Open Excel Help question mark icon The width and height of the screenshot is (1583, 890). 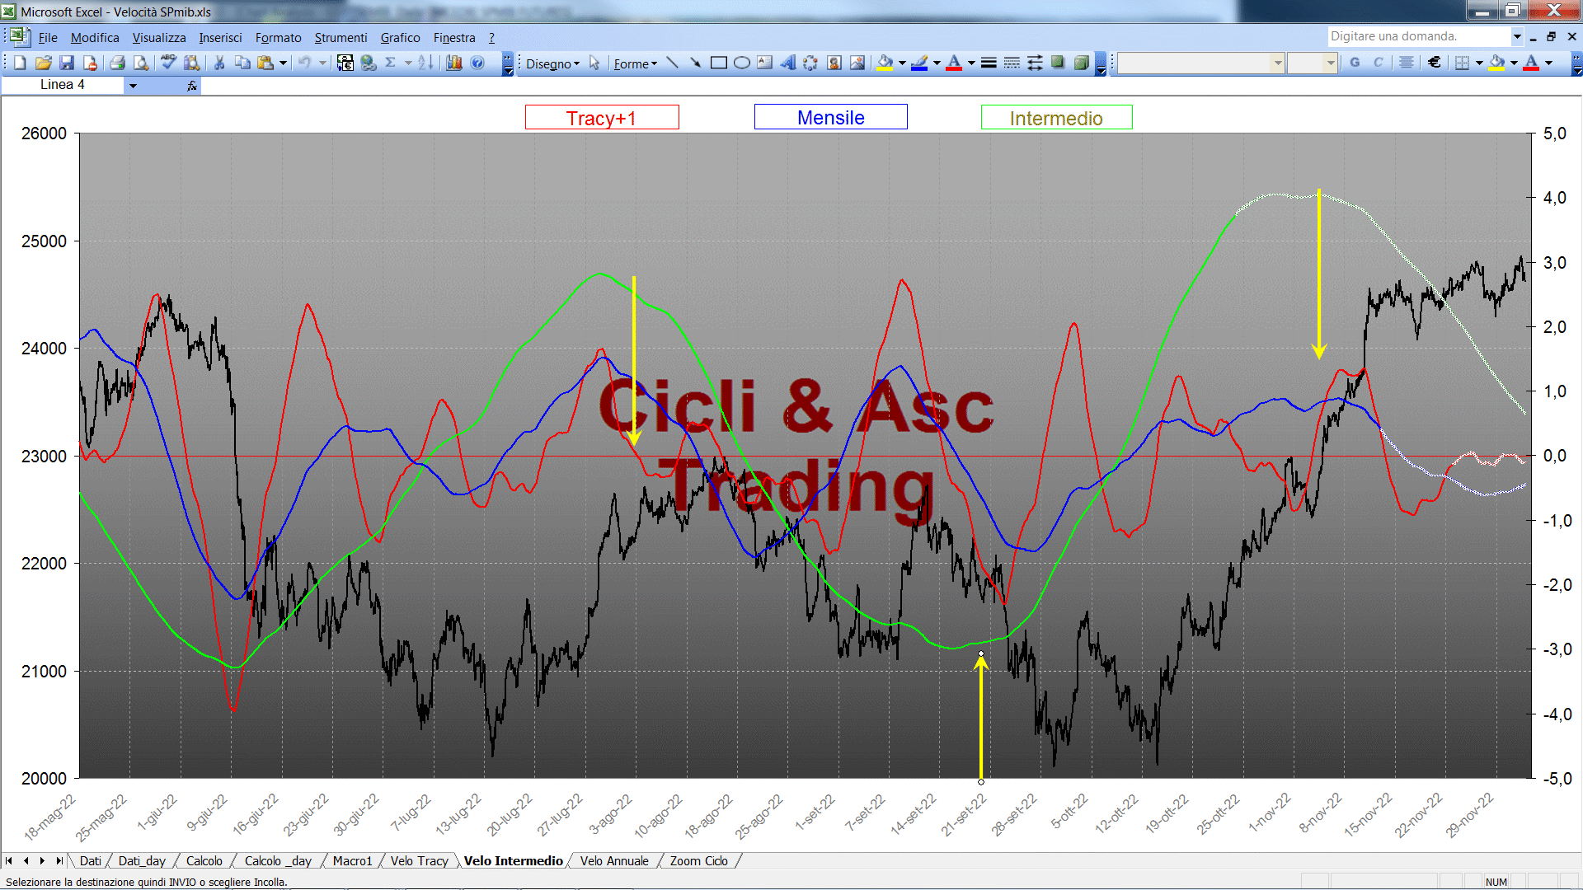coord(477,63)
